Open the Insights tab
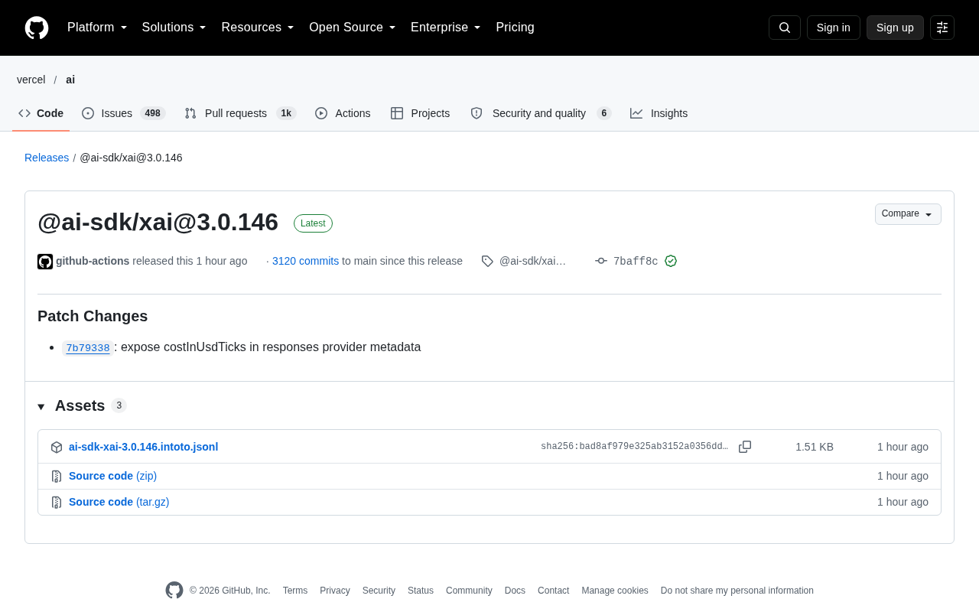This screenshot has width=979, height=612. pos(659,113)
